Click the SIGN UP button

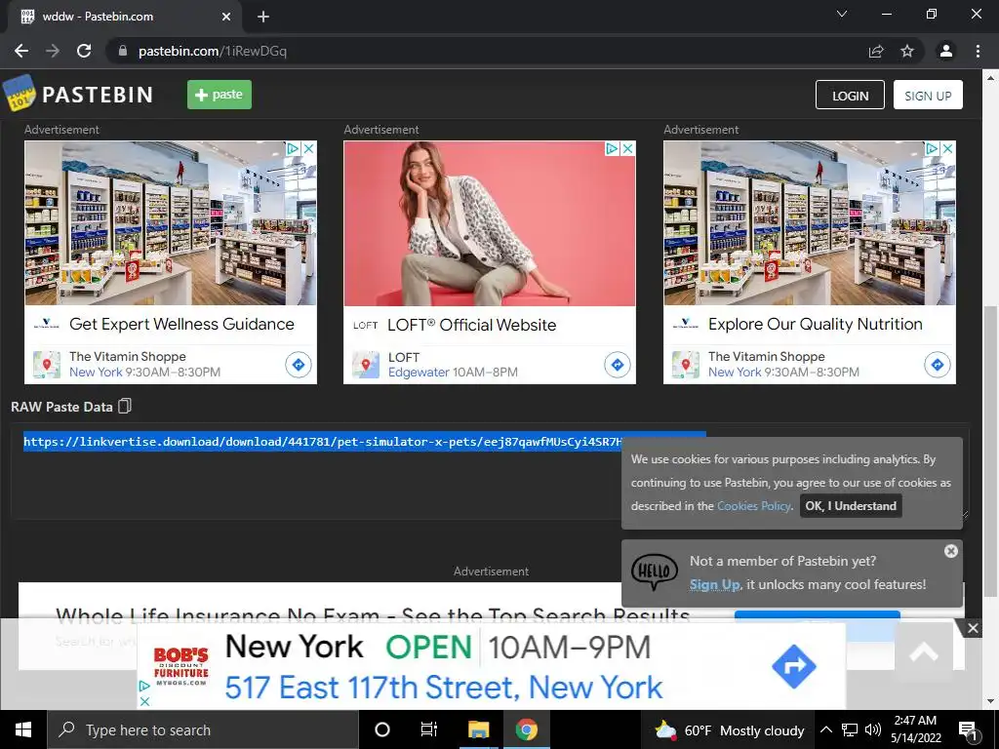(928, 95)
